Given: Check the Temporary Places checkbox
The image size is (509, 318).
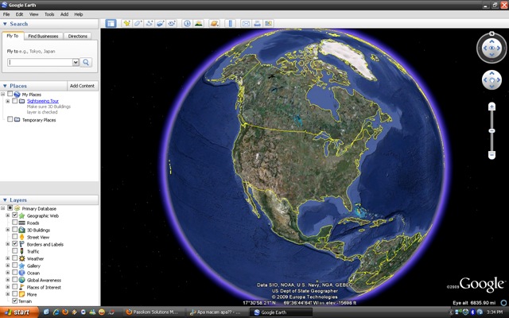Looking at the screenshot, I should pyautogui.click(x=10, y=119).
